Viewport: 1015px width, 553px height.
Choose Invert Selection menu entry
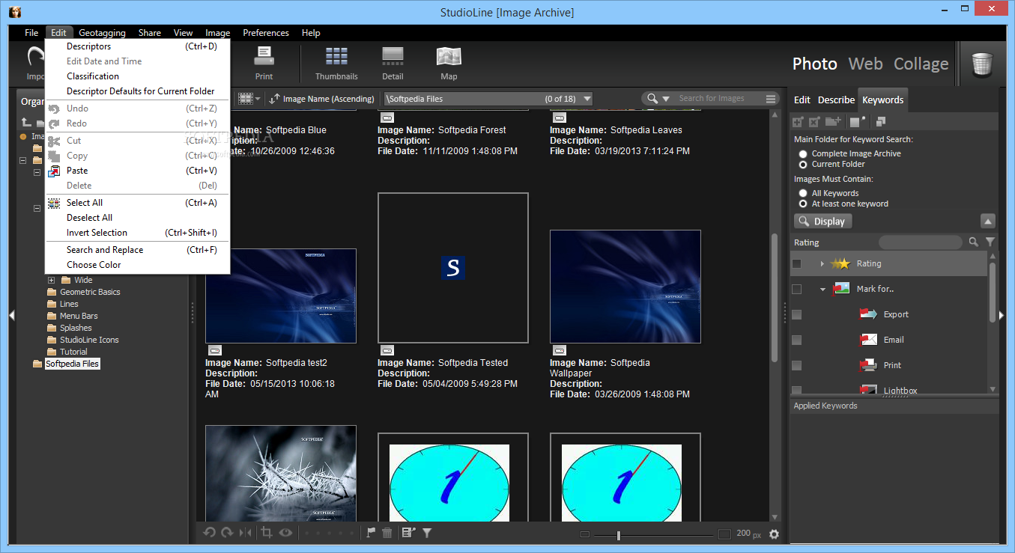pyautogui.click(x=137, y=233)
